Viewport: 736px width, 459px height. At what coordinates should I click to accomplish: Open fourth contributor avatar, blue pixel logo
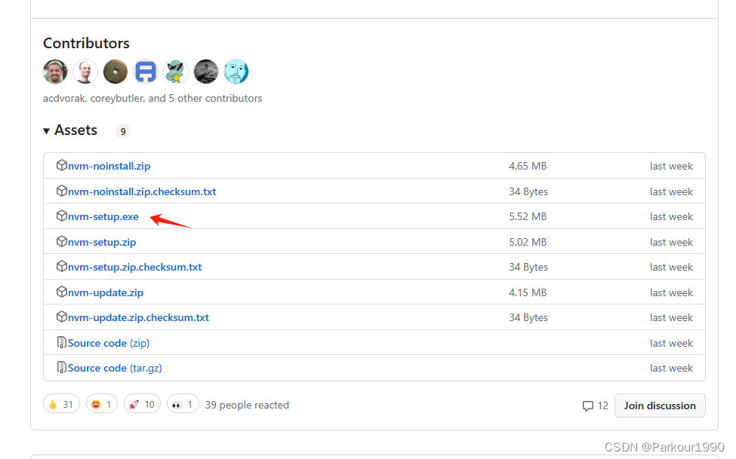(x=146, y=72)
